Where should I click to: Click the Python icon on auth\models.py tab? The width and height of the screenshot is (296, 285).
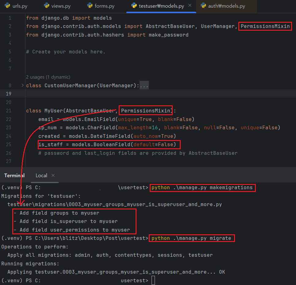click(203, 6)
